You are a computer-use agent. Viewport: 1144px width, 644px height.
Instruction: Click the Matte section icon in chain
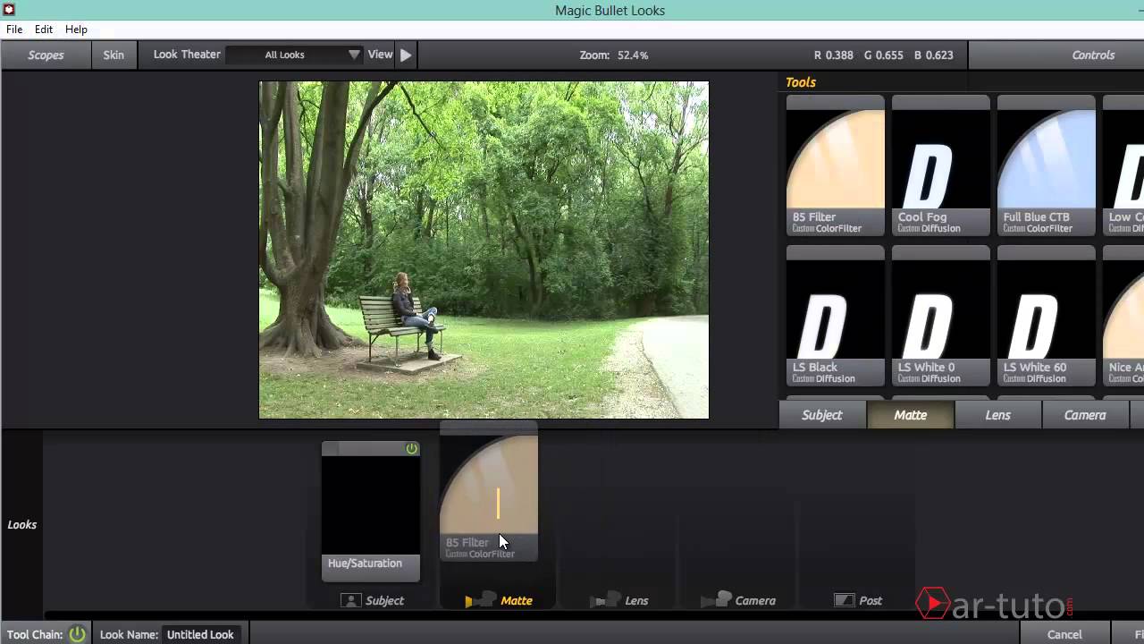[x=481, y=601]
